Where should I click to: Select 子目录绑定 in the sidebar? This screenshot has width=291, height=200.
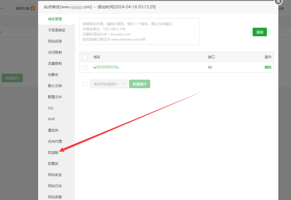(57, 30)
